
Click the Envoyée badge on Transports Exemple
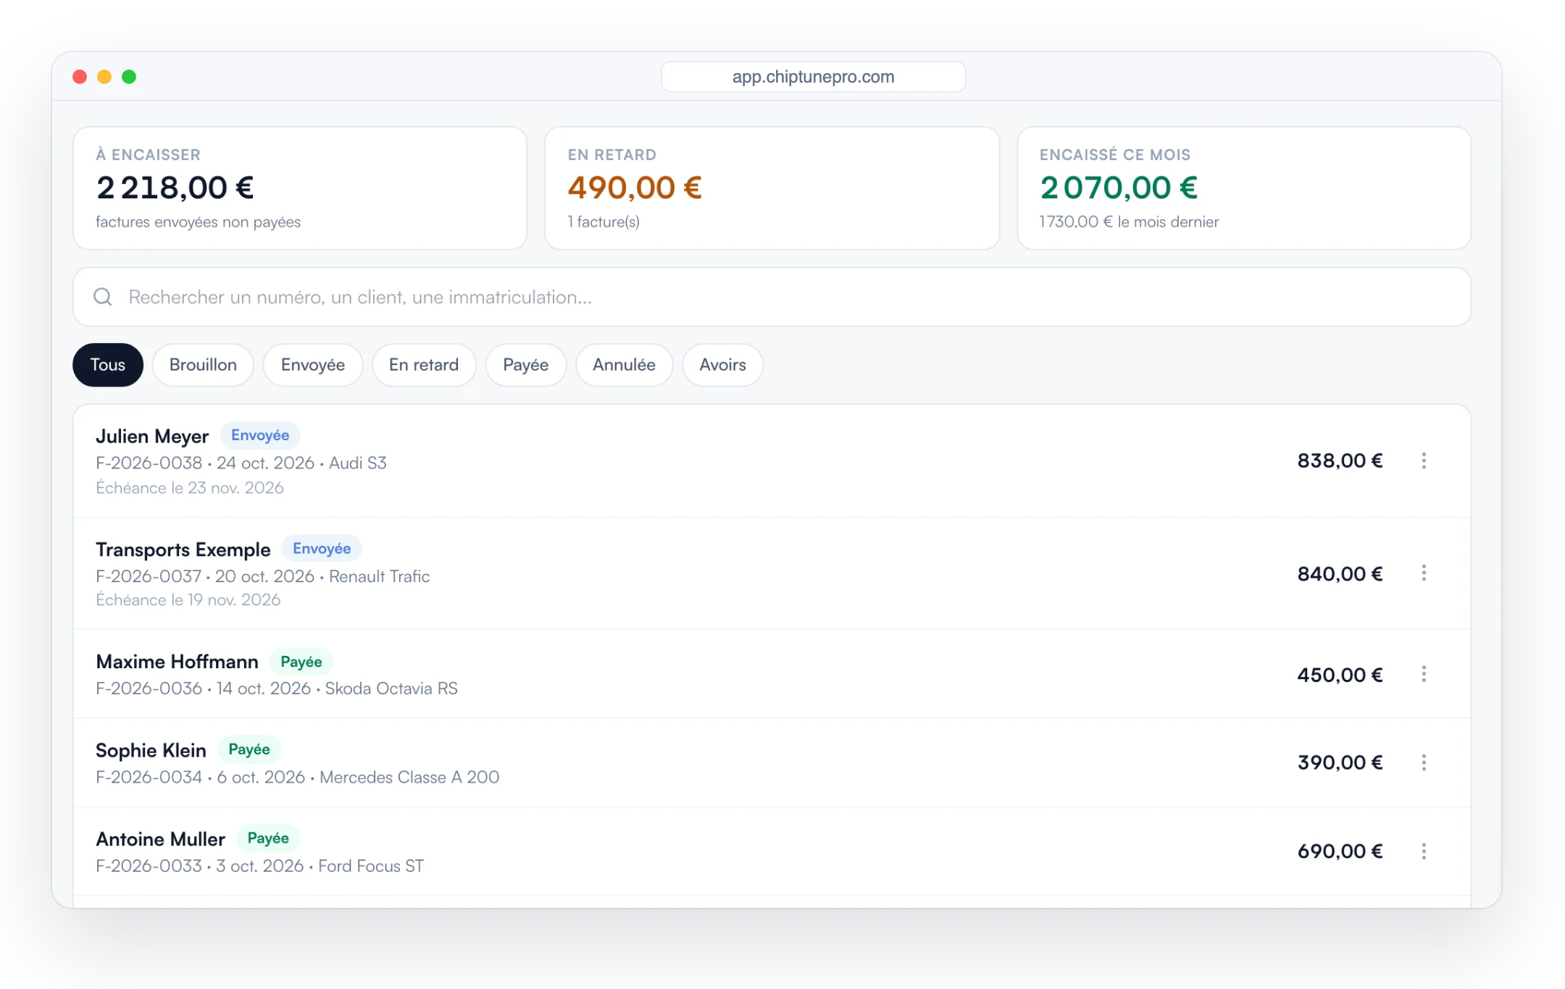tap(322, 549)
